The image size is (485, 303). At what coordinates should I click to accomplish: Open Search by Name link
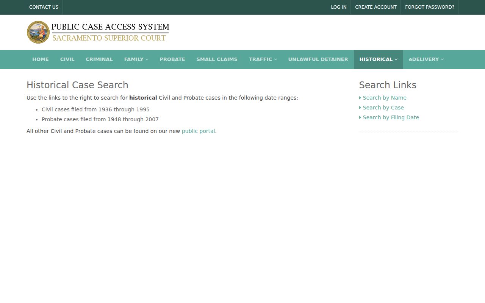click(x=384, y=98)
